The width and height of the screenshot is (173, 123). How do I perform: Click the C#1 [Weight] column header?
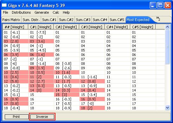pyautogui.click(x=41, y=27)
